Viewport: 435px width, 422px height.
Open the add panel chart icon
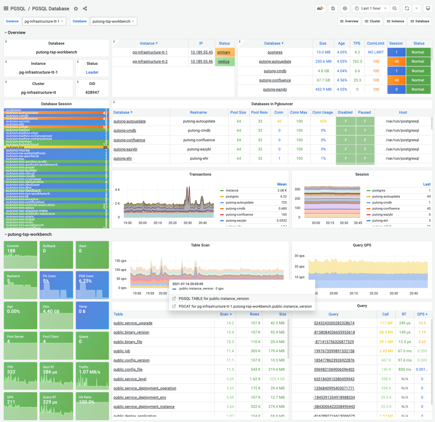point(321,8)
